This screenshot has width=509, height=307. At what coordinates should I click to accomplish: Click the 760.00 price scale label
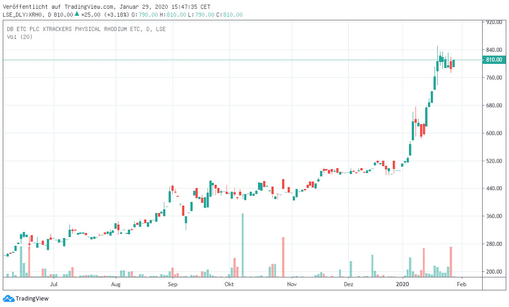point(494,78)
